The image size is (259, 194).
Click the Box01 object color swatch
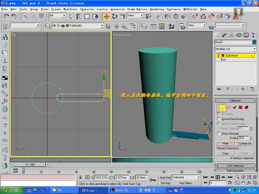(x=255, y=42)
